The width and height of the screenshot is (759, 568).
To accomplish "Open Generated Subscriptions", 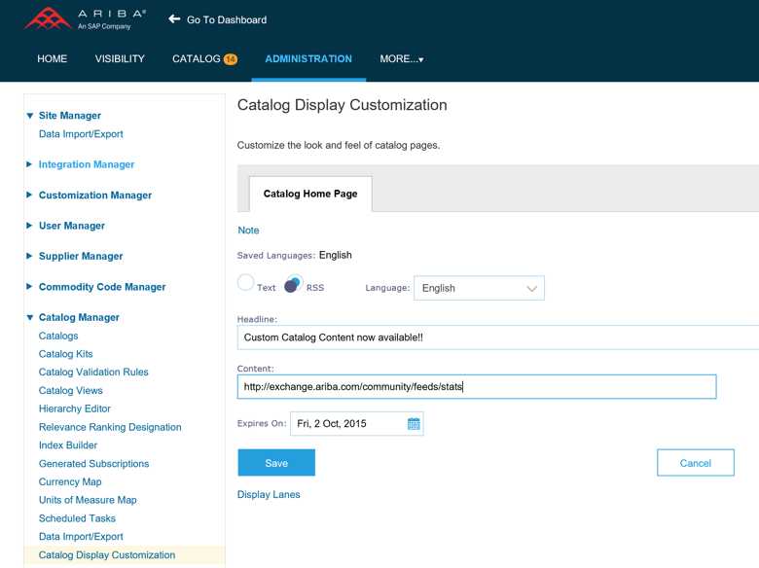I will [x=94, y=464].
